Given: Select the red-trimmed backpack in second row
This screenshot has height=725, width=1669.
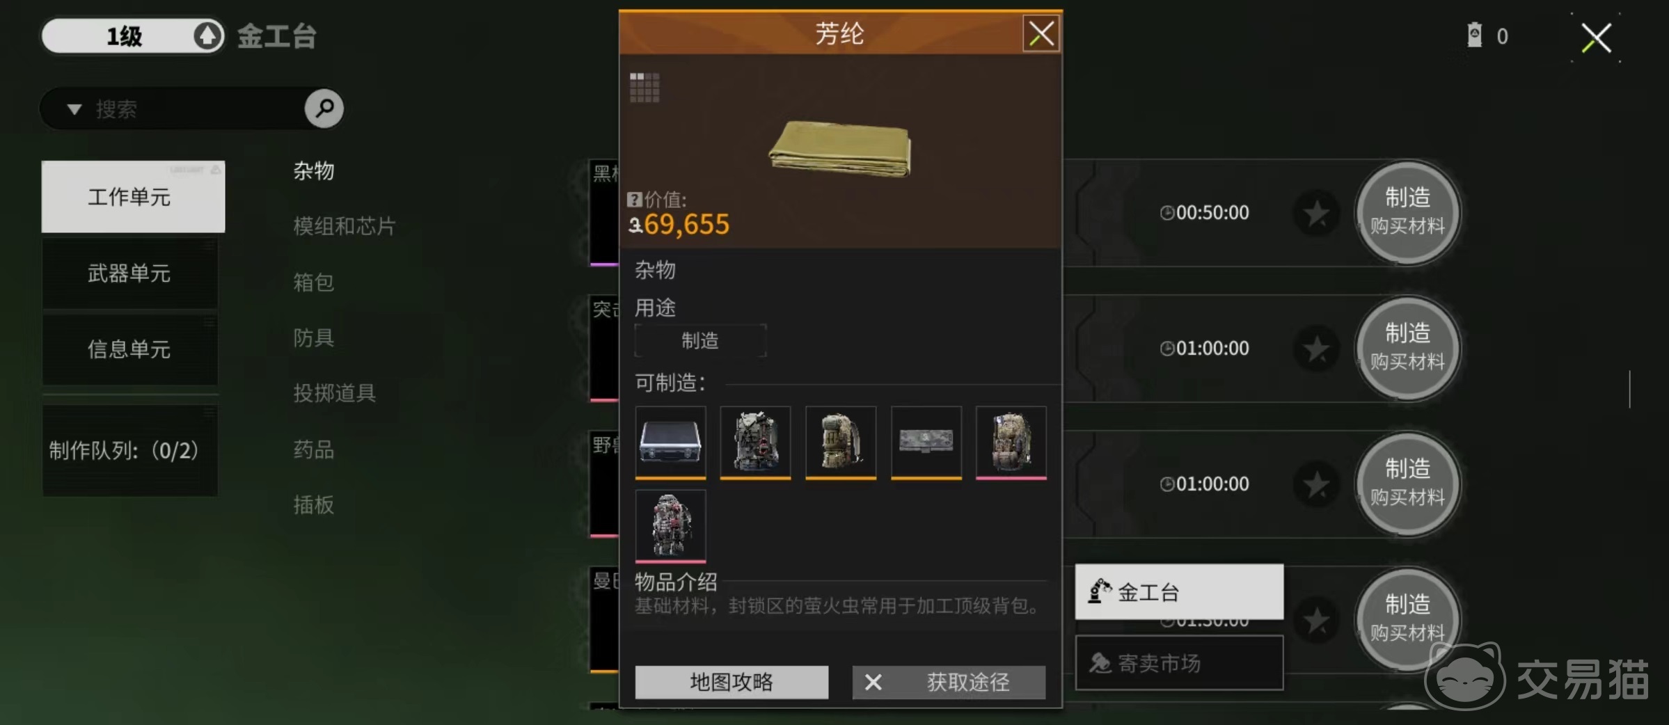Looking at the screenshot, I should (670, 526).
